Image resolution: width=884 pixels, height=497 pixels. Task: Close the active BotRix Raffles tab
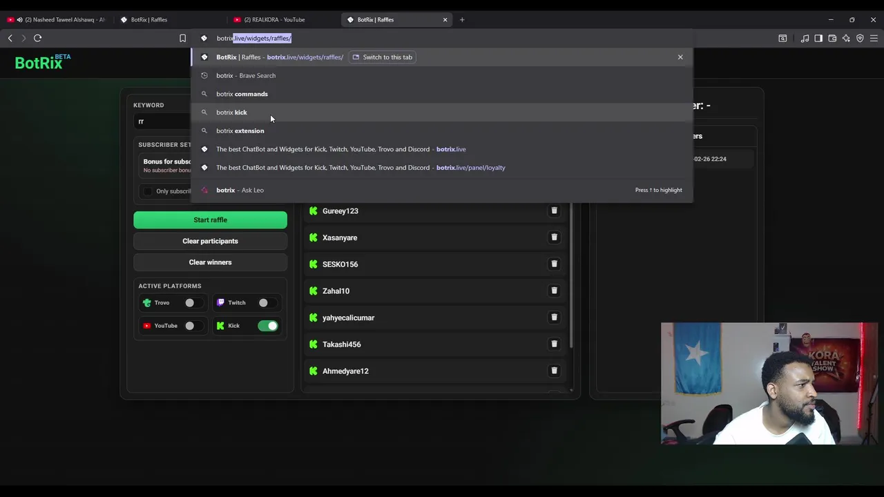click(x=445, y=19)
